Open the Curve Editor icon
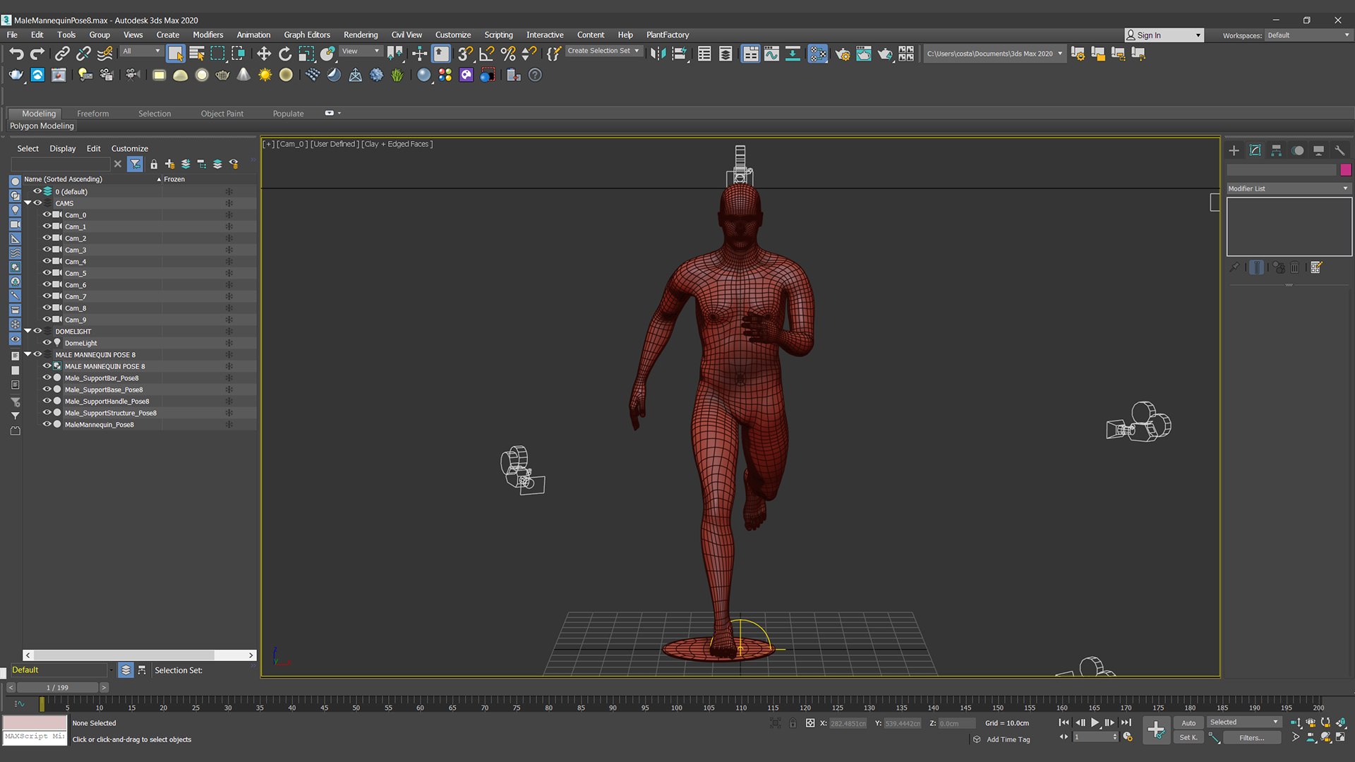This screenshot has width=1355, height=762. click(771, 54)
